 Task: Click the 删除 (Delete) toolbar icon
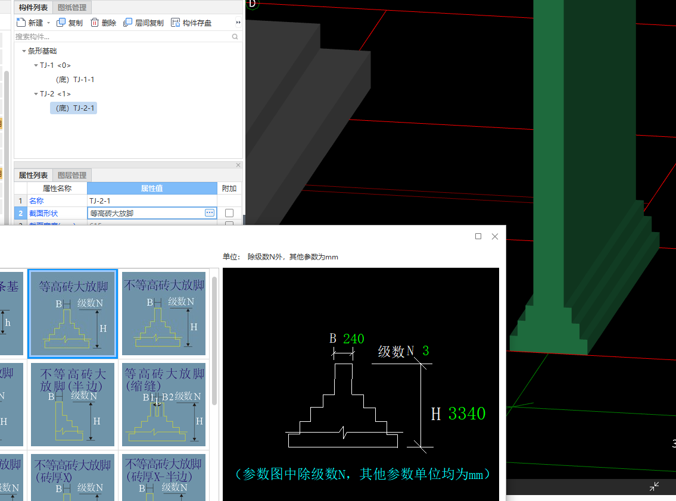pyautogui.click(x=95, y=23)
